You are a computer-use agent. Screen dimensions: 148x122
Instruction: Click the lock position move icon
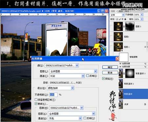click(122, 19)
